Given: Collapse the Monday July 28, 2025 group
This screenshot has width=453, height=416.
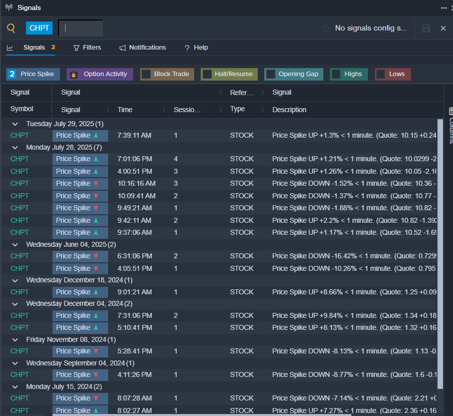Looking at the screenshot, I should tap(15, 148).
